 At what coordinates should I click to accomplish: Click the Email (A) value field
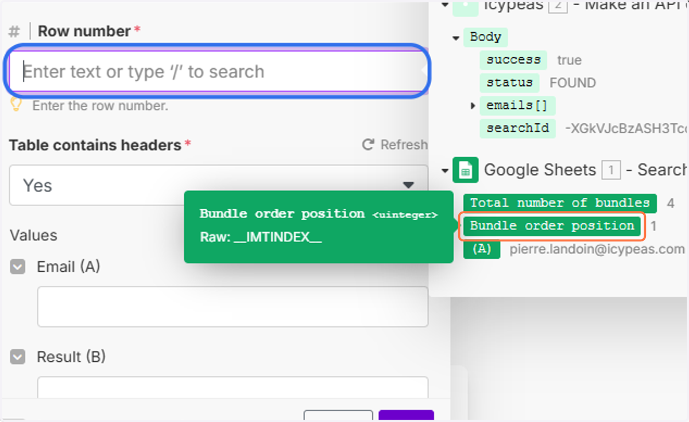pyautogui.click(x=233, y=307)
